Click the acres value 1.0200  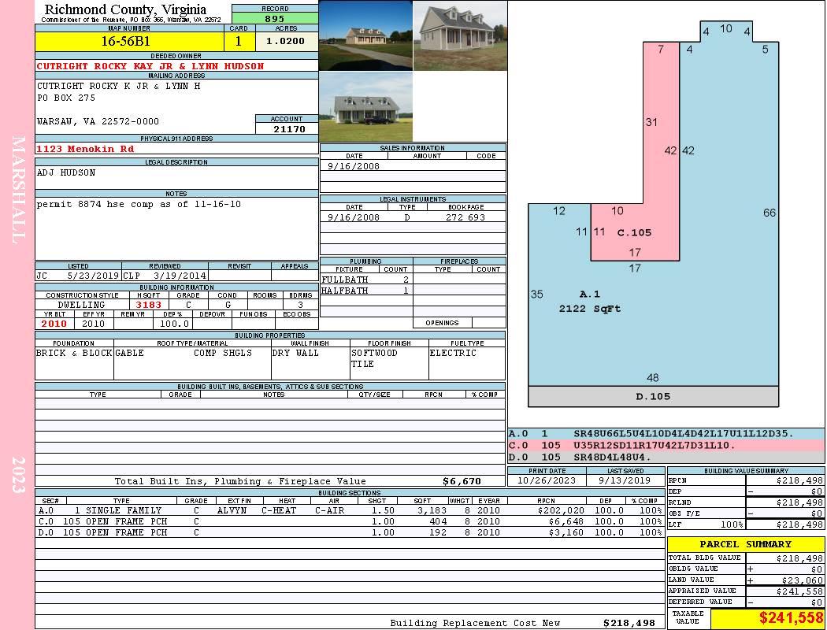tap(286, 41)
